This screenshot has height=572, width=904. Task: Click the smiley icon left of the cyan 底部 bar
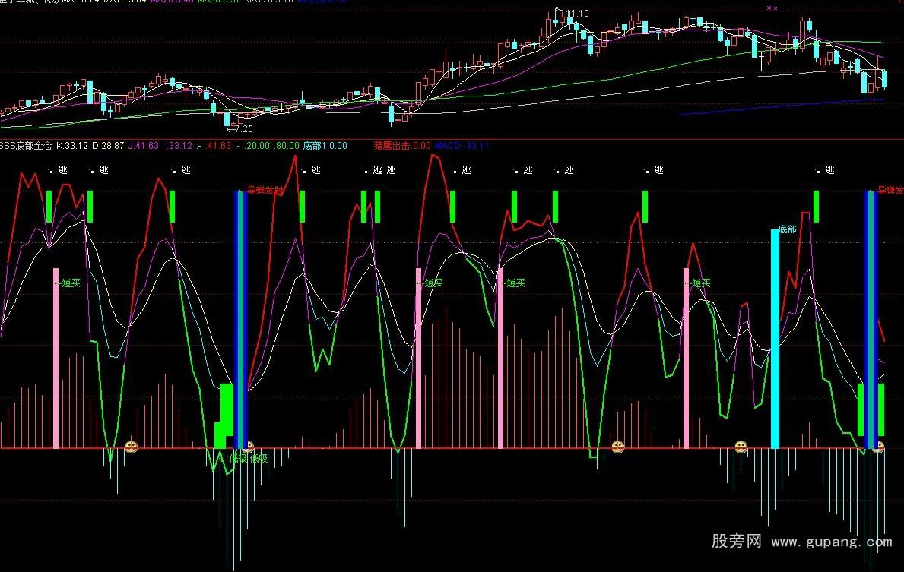pos(741,447)
